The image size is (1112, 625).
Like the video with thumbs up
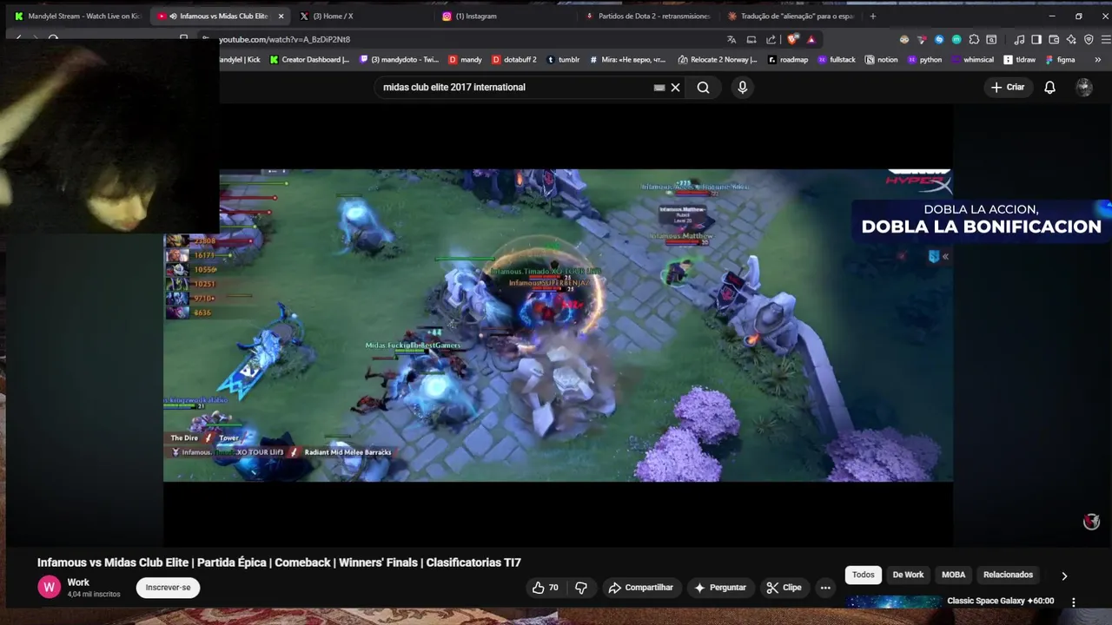[546, 588]
